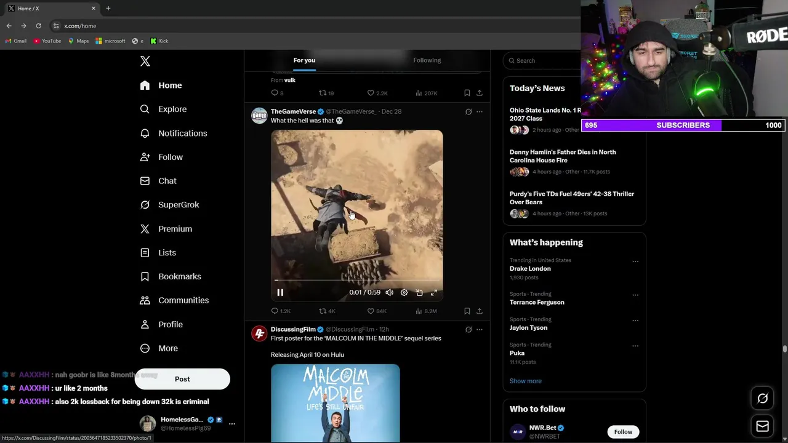Screen dimensions: 788x443
Task: Switch to the Following tab
Action: (427, 60)
